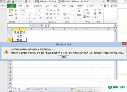Click the Decrease Indent icon
Screen dimensions: 127x92
coord(47,18)
